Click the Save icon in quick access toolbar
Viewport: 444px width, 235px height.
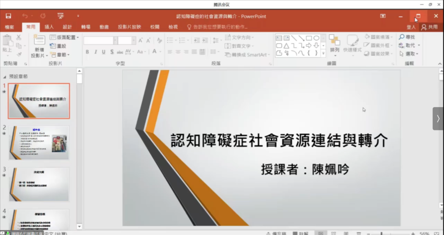tap(8, 16)
